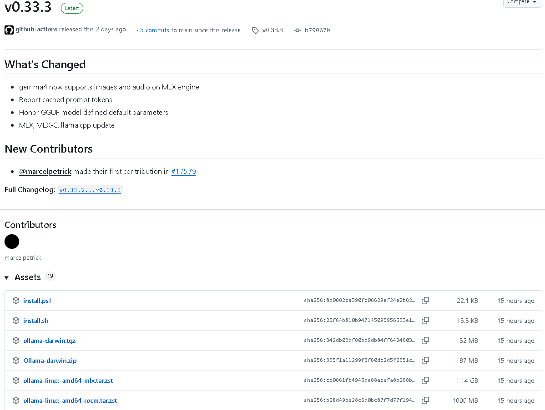
Task: Open v0.33.2...v0.33.3 changelog link
Action: coord(90,190)
